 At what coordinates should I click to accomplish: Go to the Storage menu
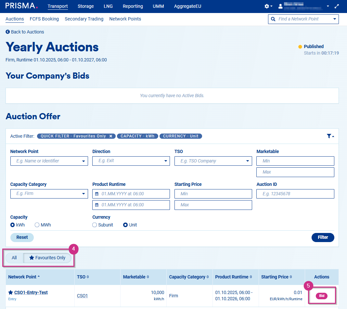86,6
